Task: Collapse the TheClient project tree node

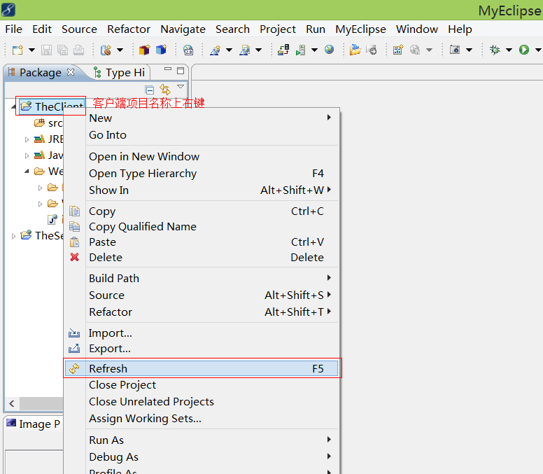Action: pyautogui.click(x=13, y=106)
